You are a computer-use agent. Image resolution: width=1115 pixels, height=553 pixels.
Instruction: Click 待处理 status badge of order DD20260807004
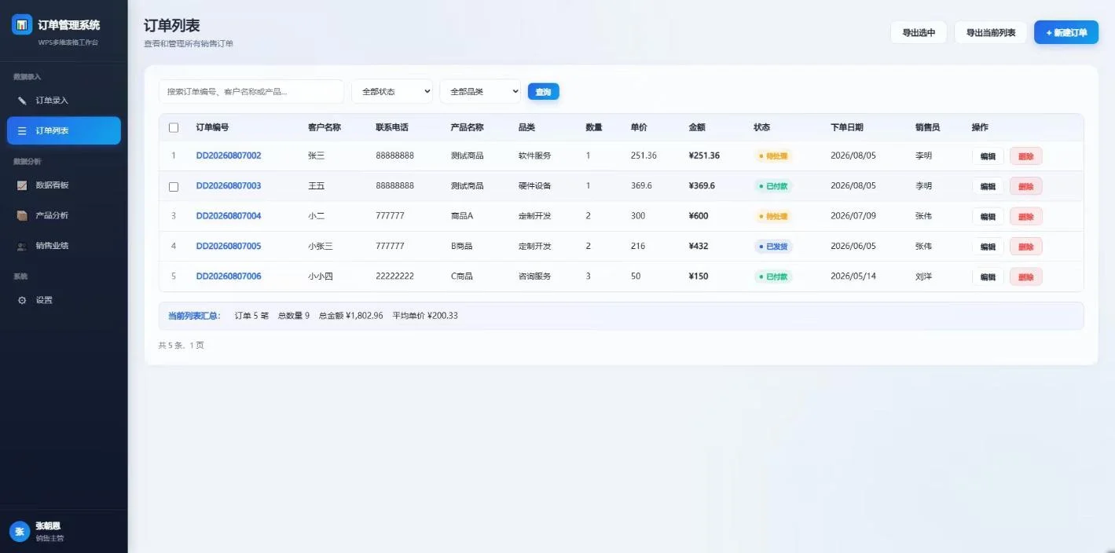pos(773,216)
